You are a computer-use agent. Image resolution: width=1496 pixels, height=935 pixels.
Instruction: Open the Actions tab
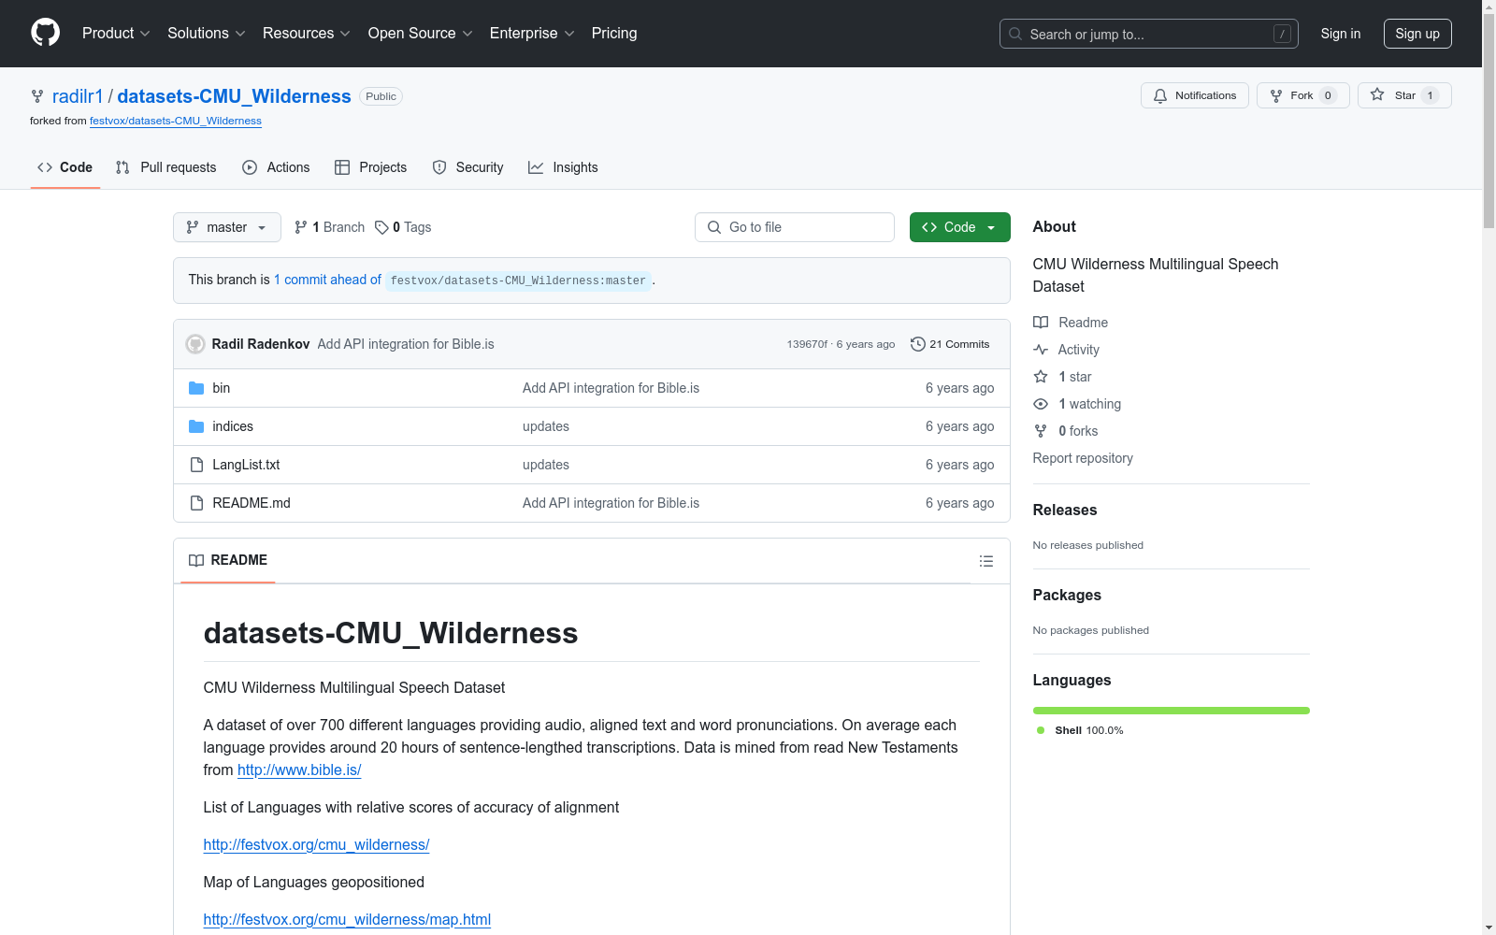276,167
